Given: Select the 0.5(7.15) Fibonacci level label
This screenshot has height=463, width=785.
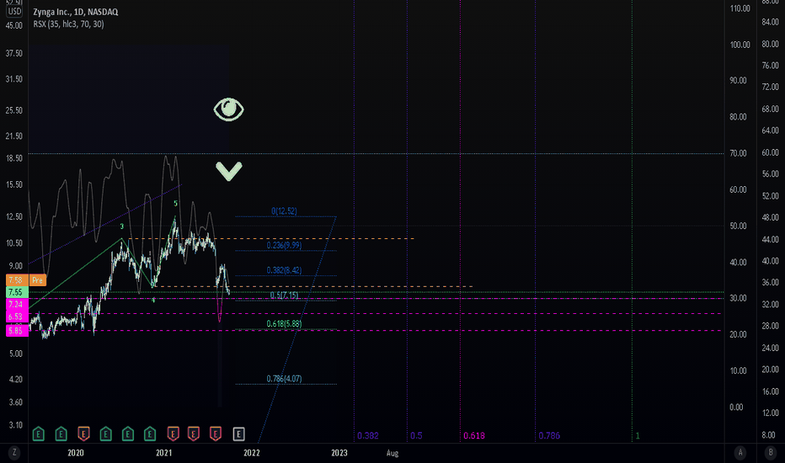Looking at the screenshot, I should tap(284, 295).
